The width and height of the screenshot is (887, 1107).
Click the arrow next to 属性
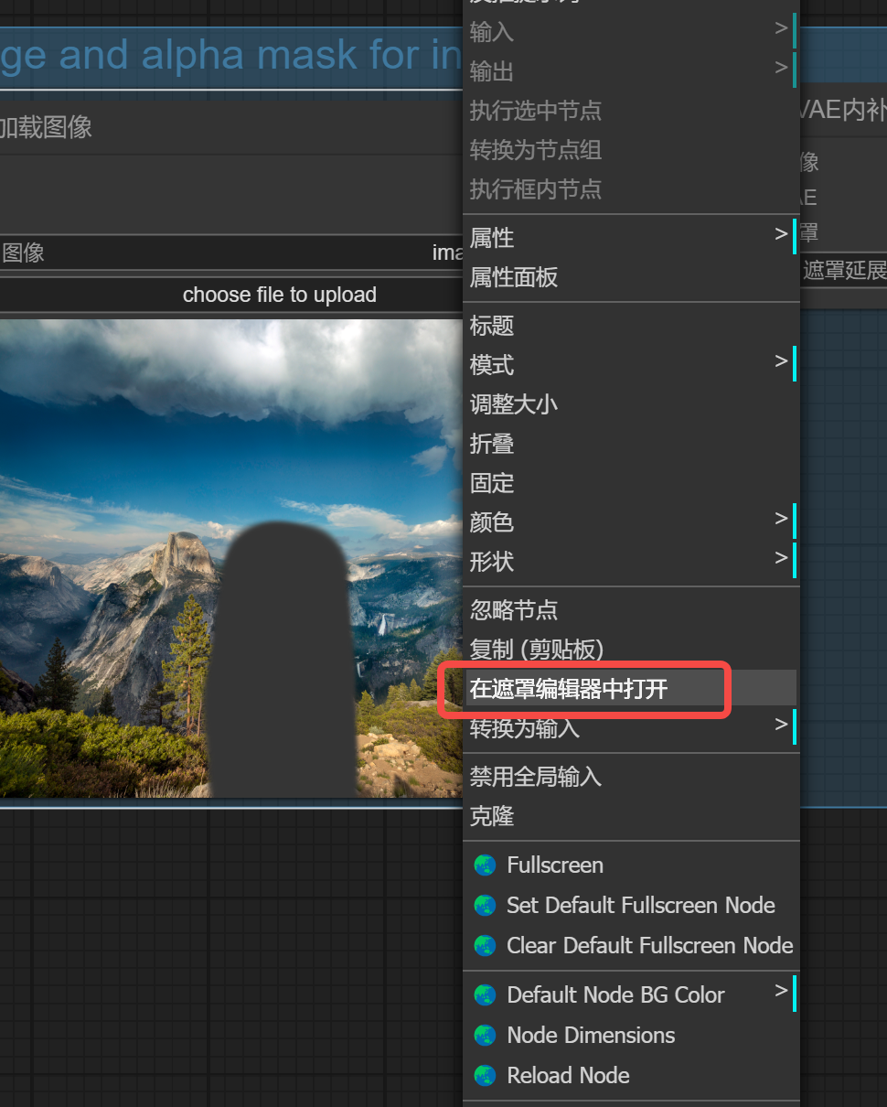(x=781, y=234)
